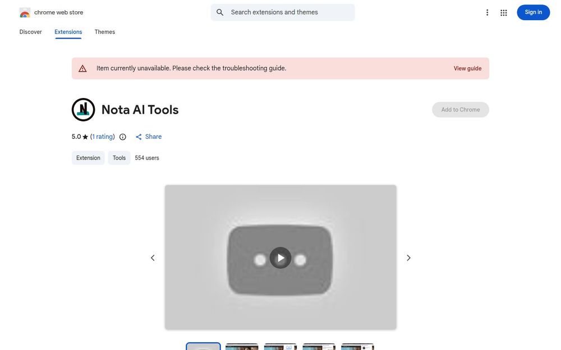Click the Tools category chip
Image resolution: width=561 pixels, height=350 pixels.
click(x=119, y=158)
